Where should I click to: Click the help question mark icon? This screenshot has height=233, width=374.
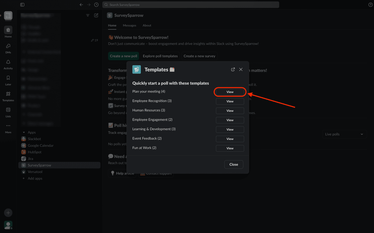(x=370, y=5)
